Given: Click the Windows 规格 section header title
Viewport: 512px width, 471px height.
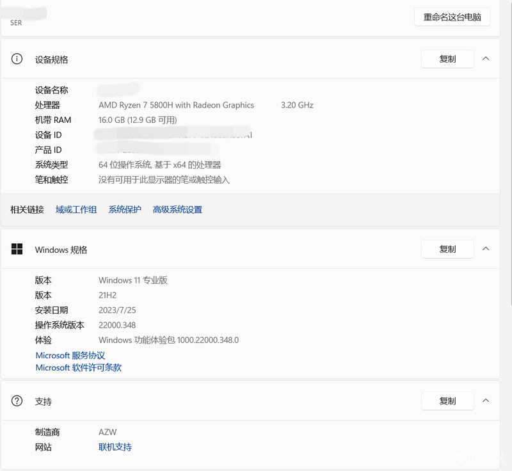Looking at the screenshot, I should pos(61,250).
